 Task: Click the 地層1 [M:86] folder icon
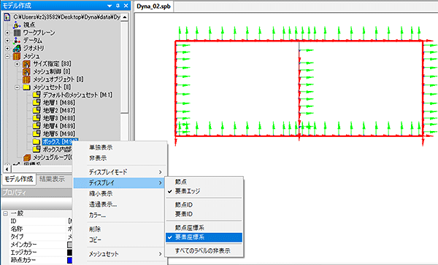coord(36,103)
